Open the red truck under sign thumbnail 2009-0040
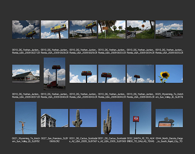The height and width of the screenshot is (154, 195). tap(54, 74)
